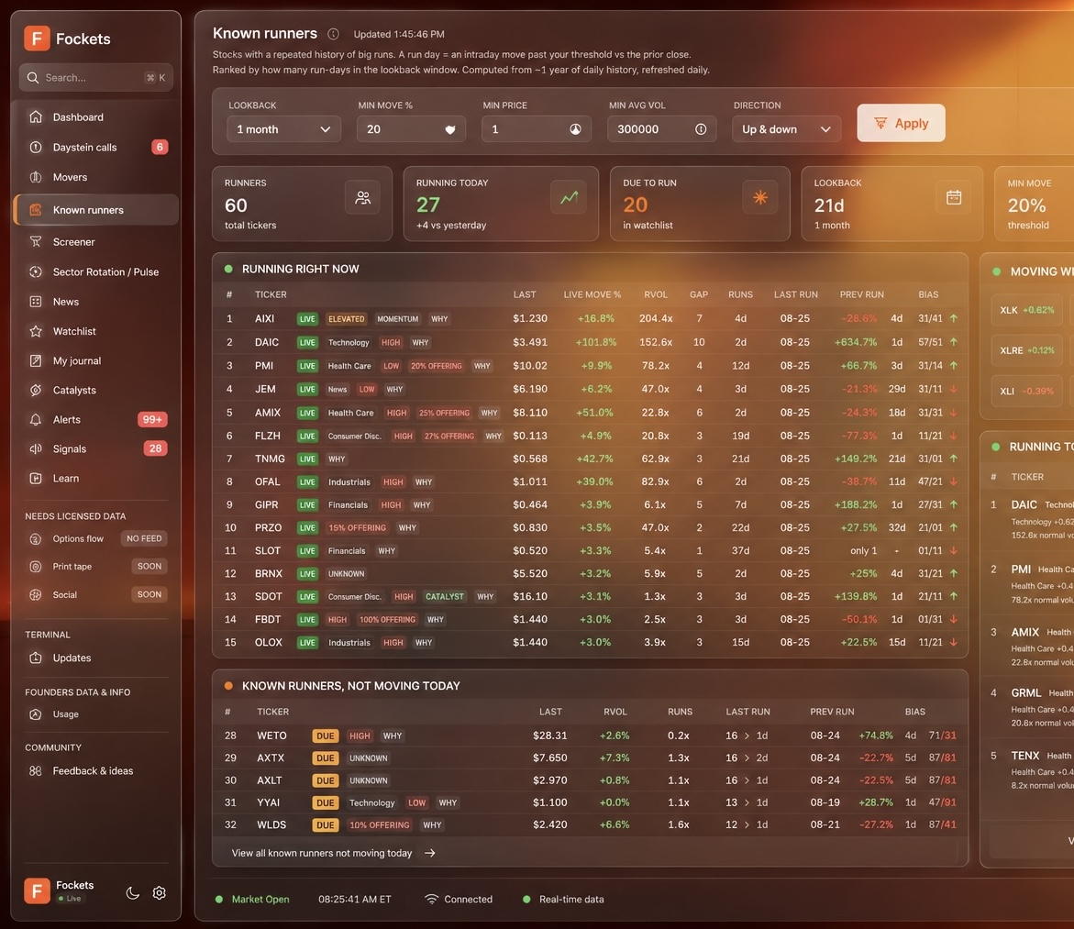Click the Catalysts target icon
The image size is (1074, 929).
36,390
